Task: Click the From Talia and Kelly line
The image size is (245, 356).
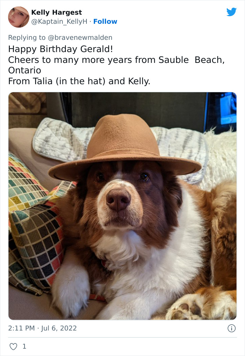Action: 79,81
